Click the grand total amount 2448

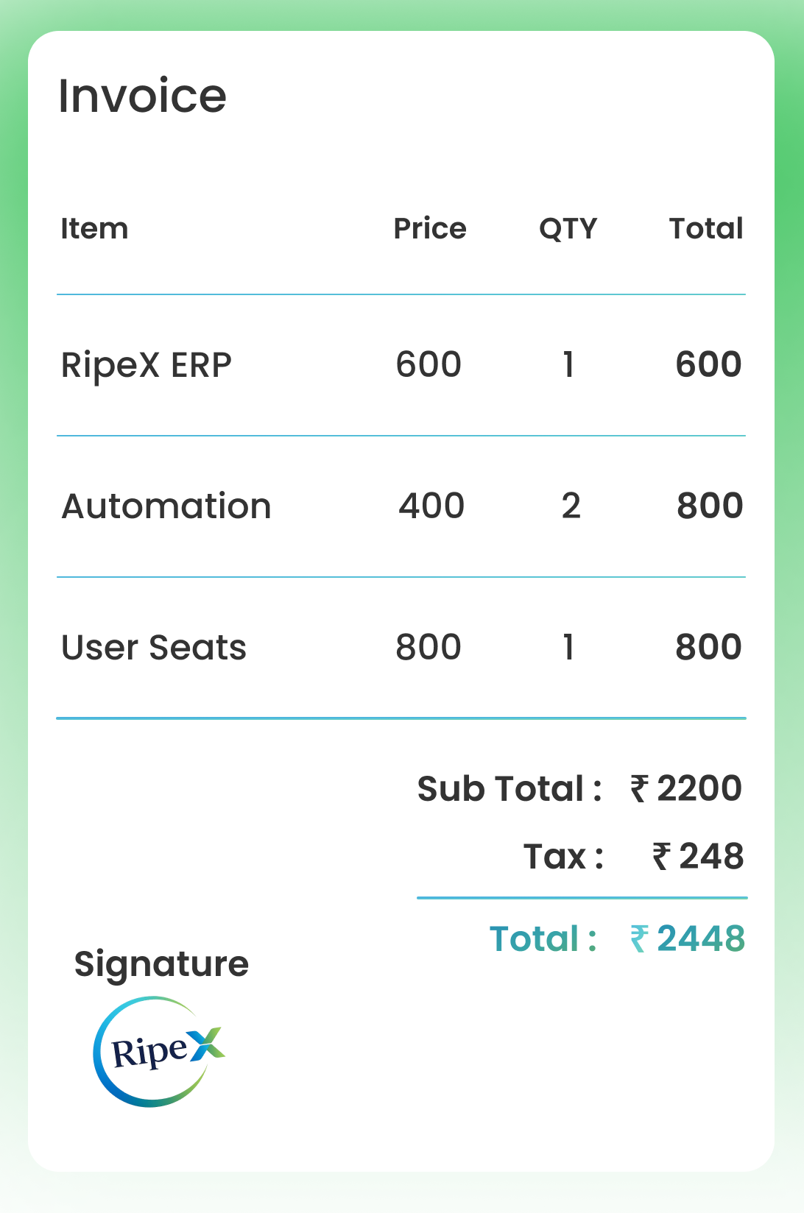tap(700, 939)
